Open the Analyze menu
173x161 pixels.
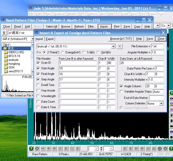[x=59, y=14]
